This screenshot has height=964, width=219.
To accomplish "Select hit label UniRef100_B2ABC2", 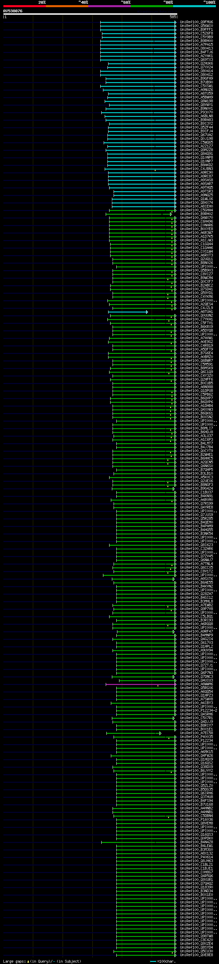I will 196,285.
